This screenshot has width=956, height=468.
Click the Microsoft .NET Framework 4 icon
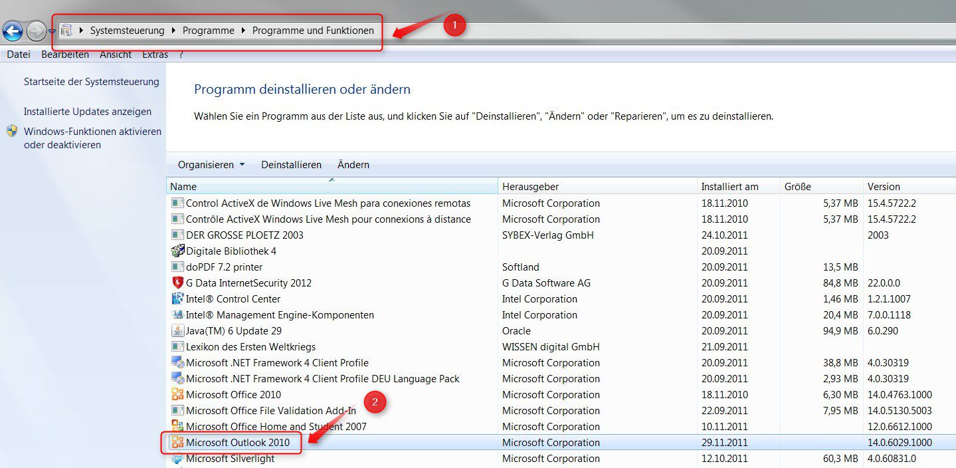(x=177, y=362)
